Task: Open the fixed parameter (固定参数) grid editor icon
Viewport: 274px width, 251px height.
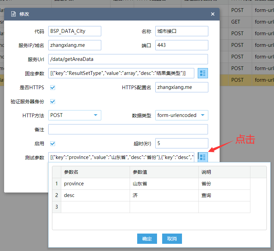Action: tap(203, 73)
